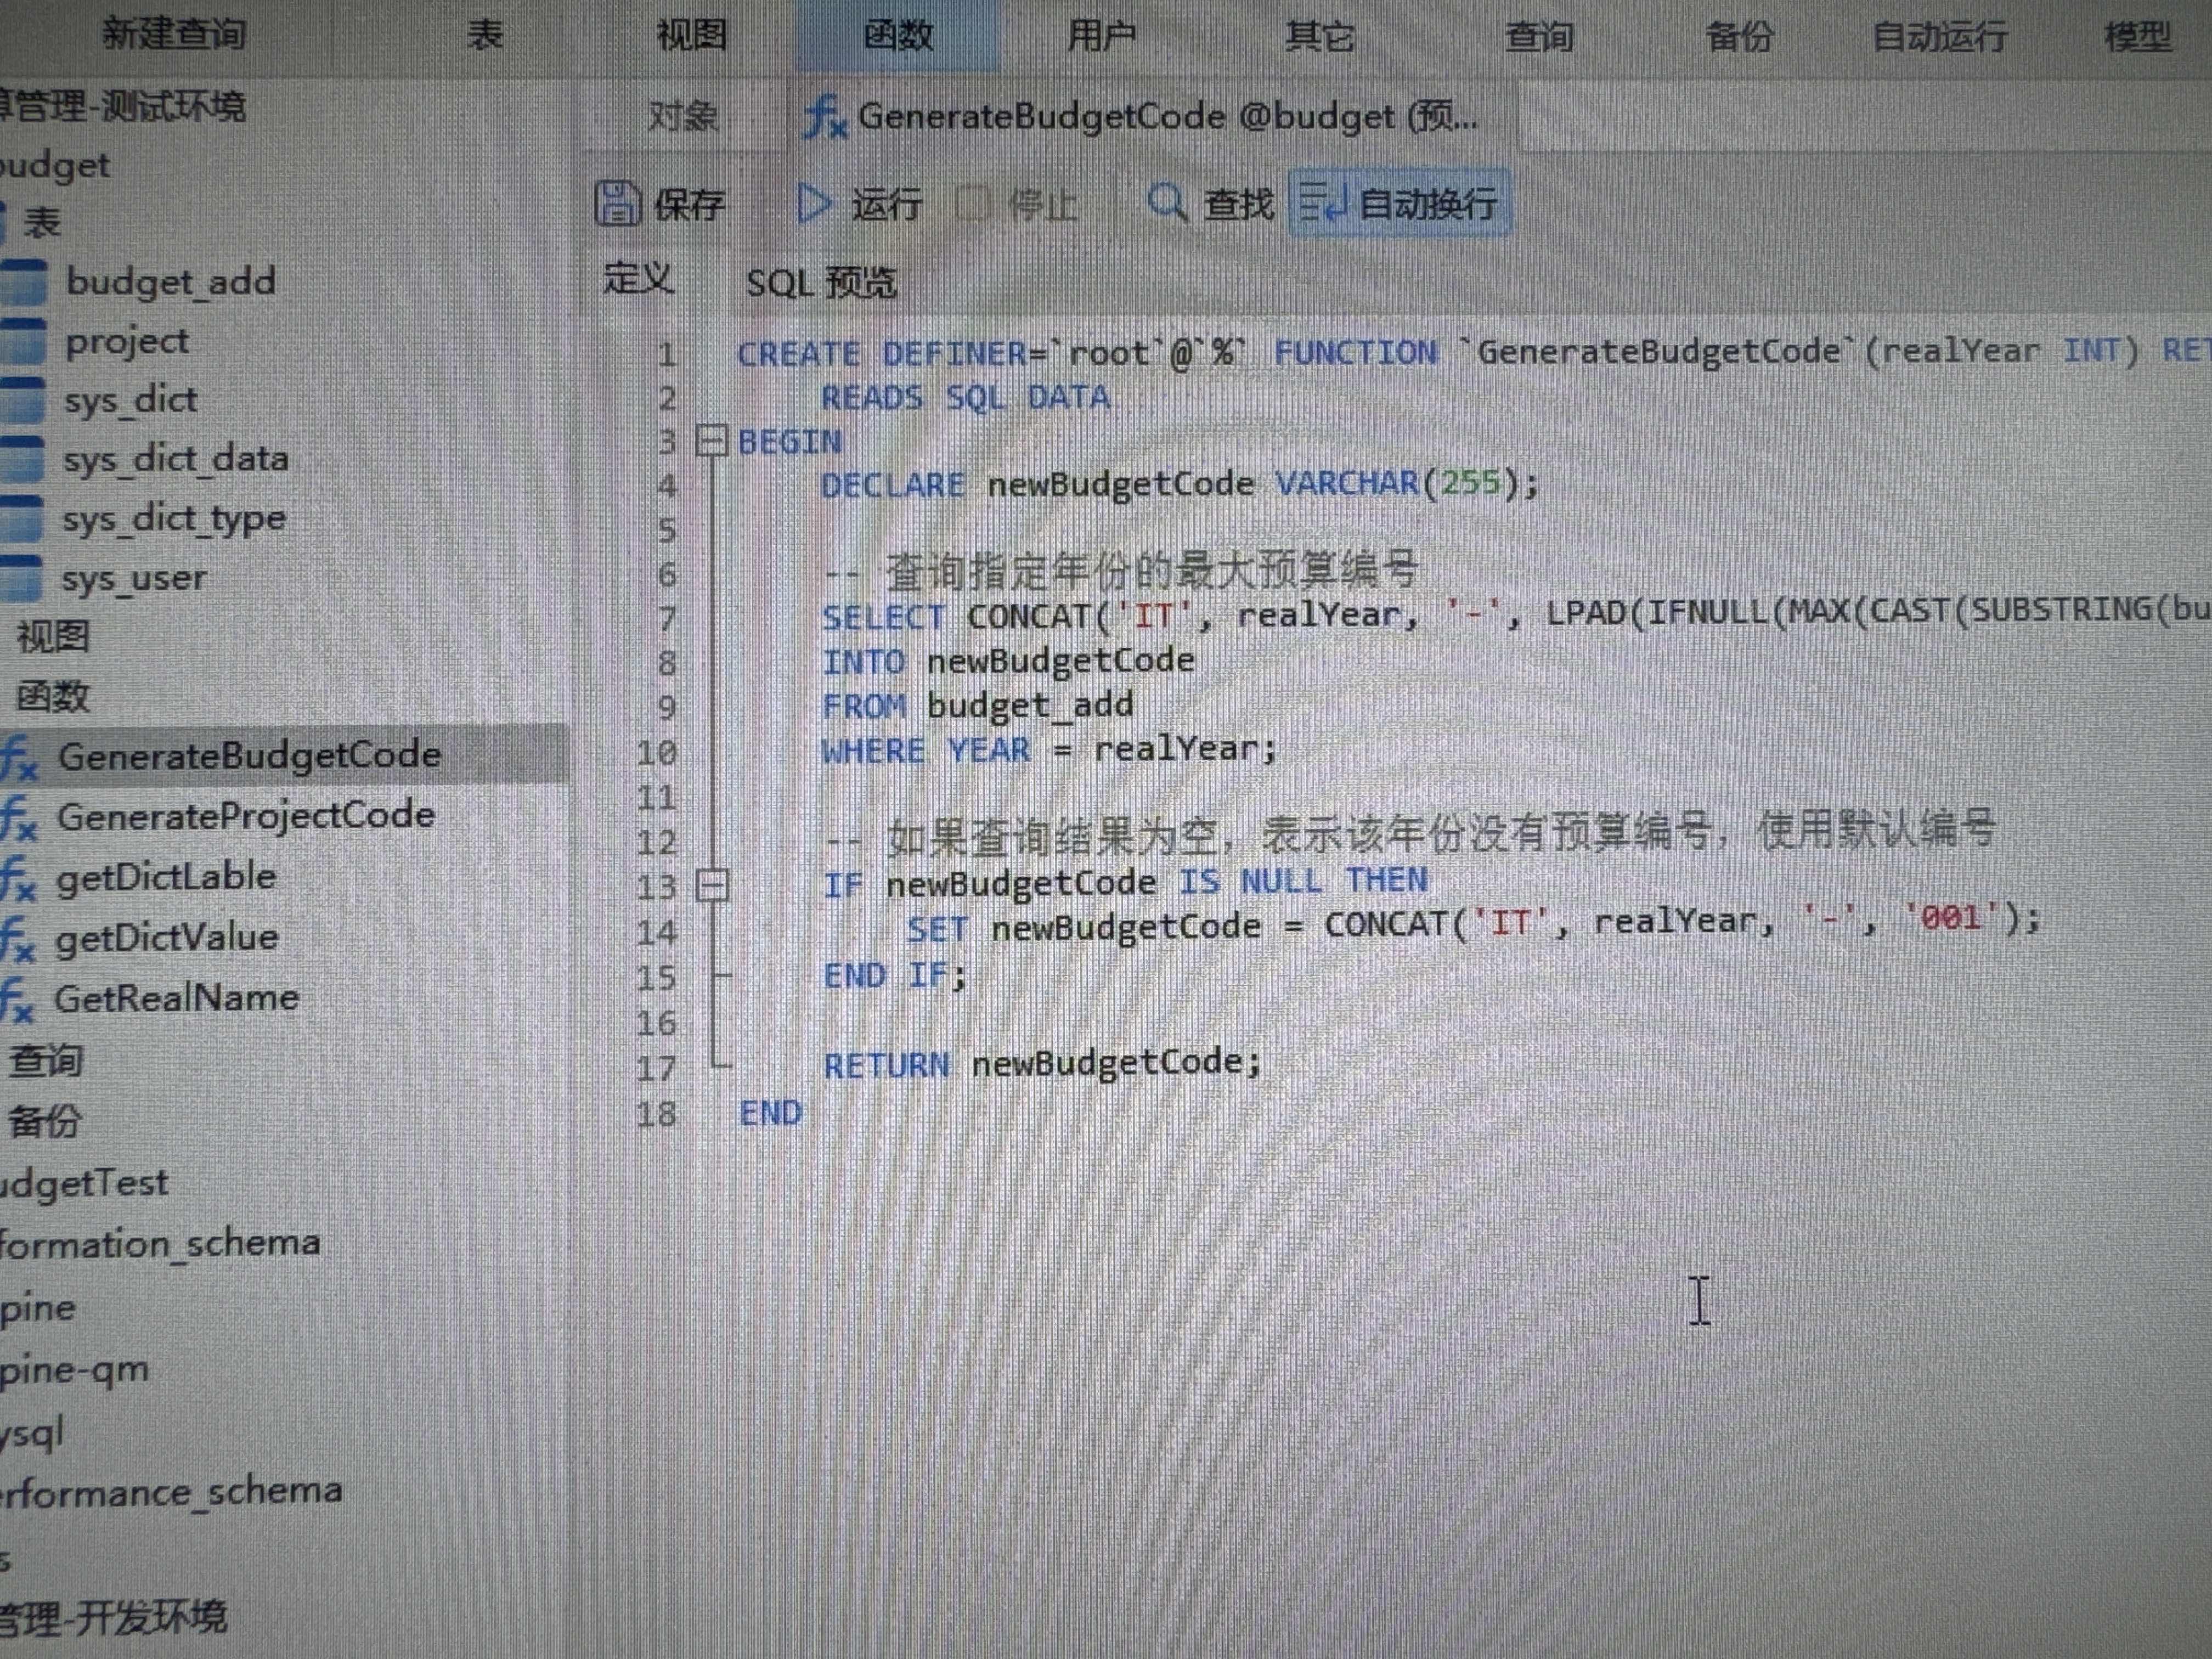Select the GenerateBudgetCode function in sidebar

coord(249,755)
